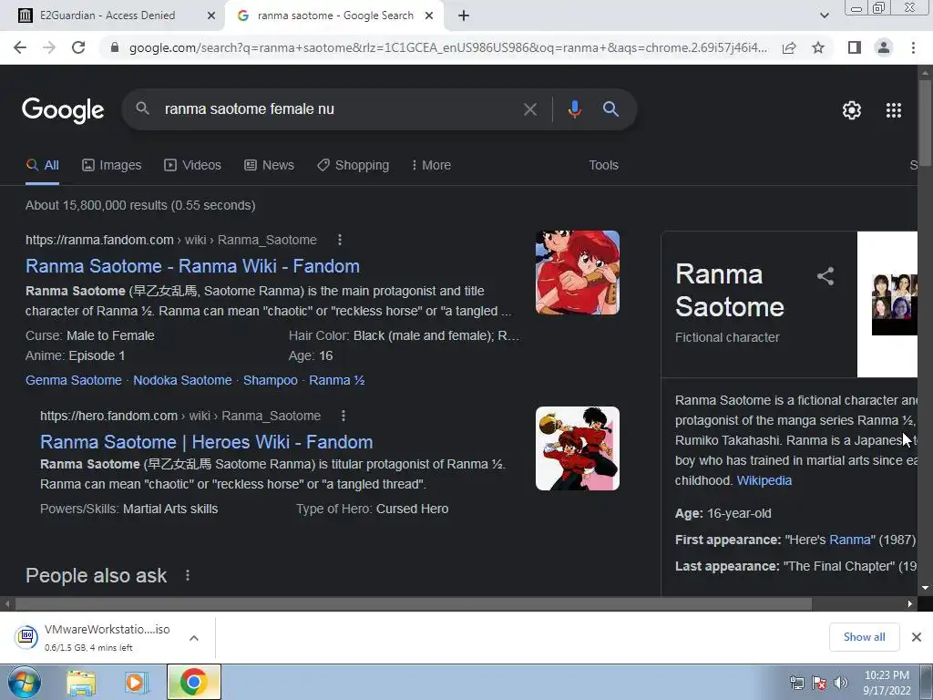Screen dimensions: 933x700
Task: Click the horizontal page scrollbar
Action: point(413,604)
